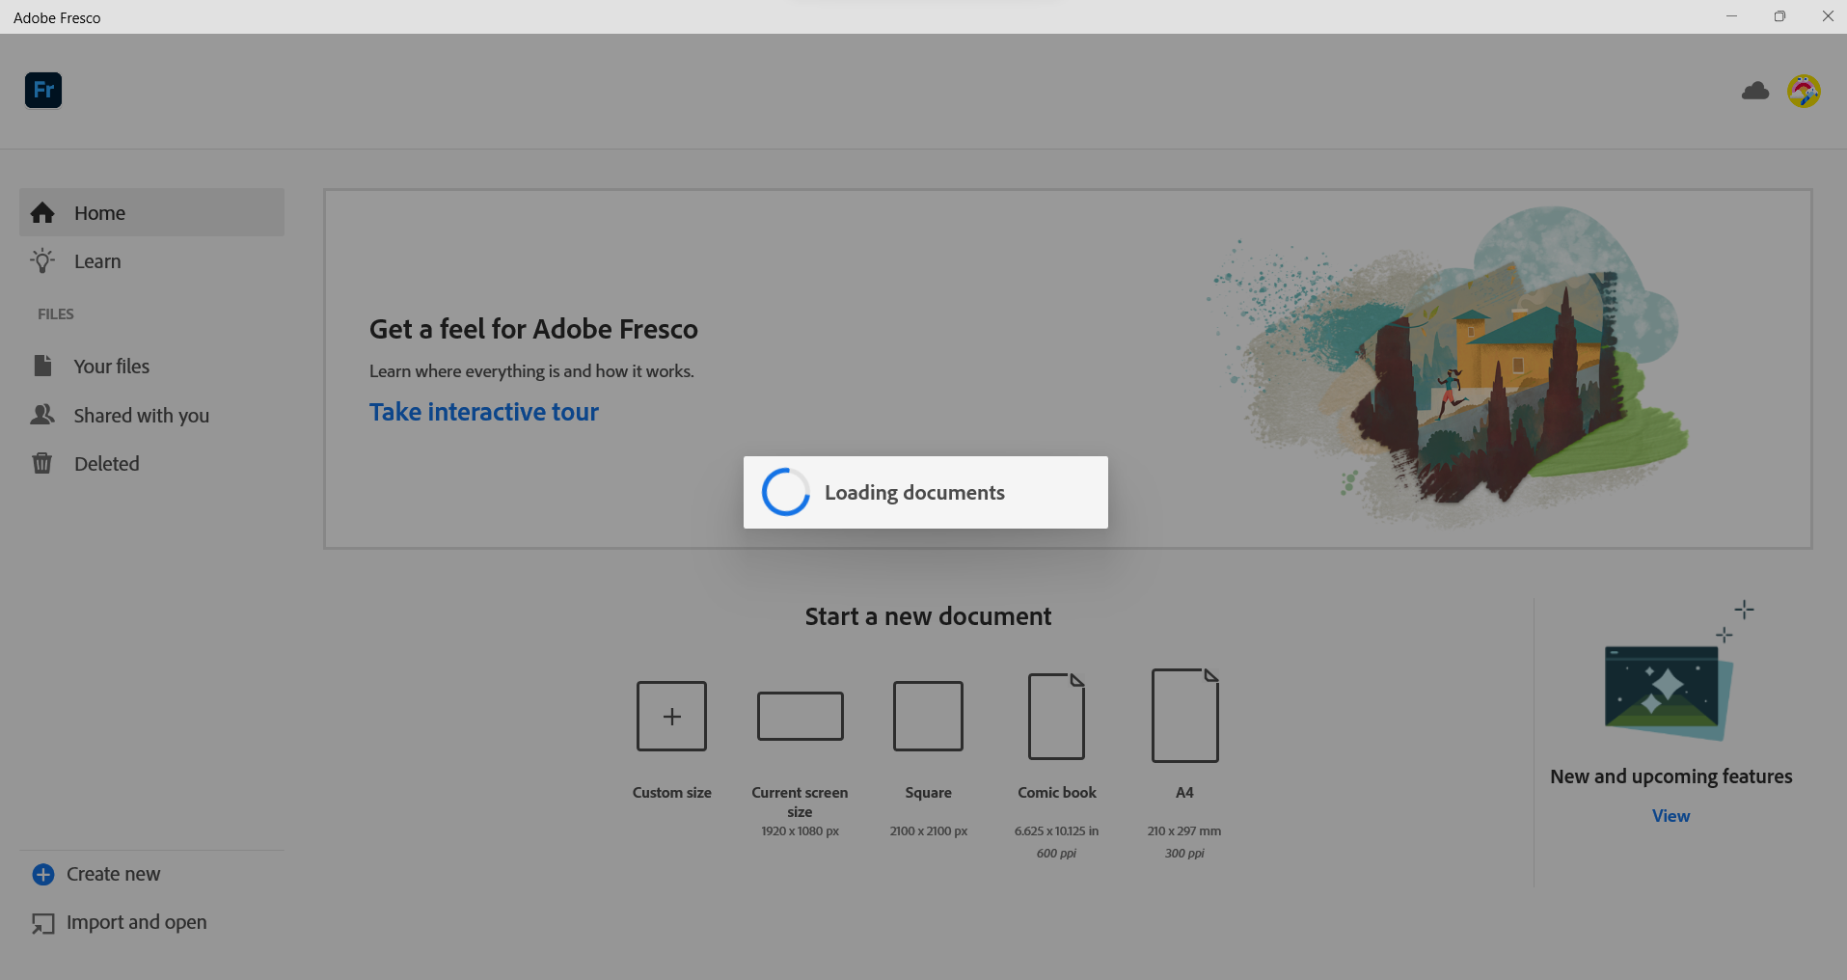Click the Adobe Fresco app logo
Image resolution: width=1847 pixels, height=980 pixels.
pos(41,90)
